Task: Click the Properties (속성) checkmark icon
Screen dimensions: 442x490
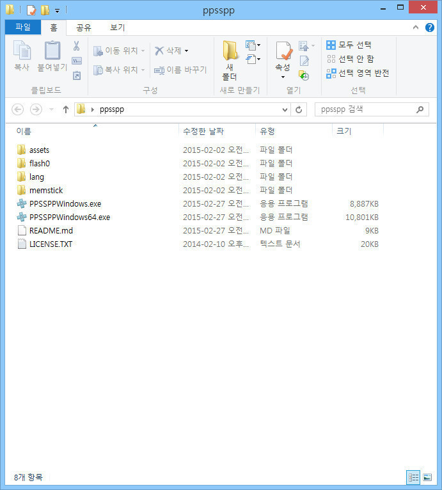Action: pos(284,51)
